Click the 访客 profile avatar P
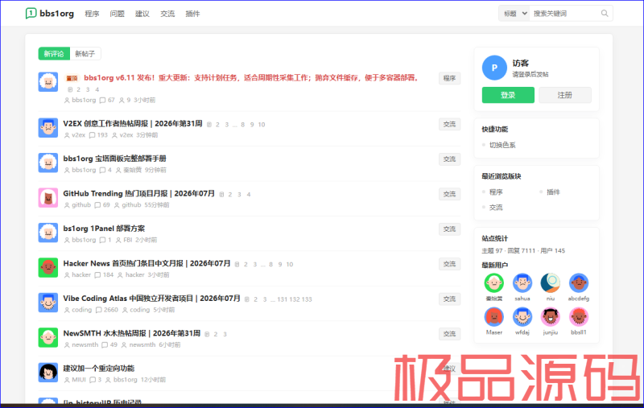 click(x=494, y=68)
